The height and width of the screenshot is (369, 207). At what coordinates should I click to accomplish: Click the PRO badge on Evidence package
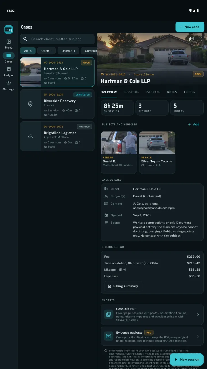tap(149, 332)
